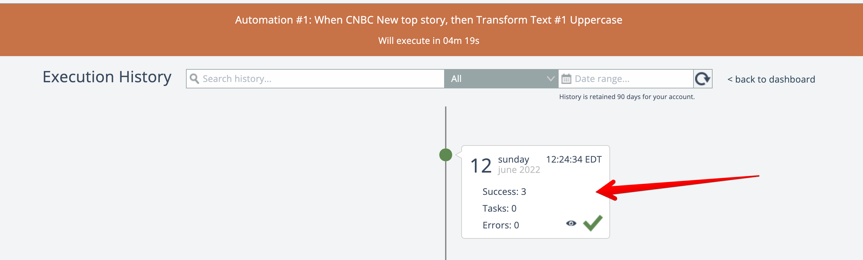Viewport: 863px width, 260px height.
Task: Click the 90 days retention notice
Action: (627, 97)
